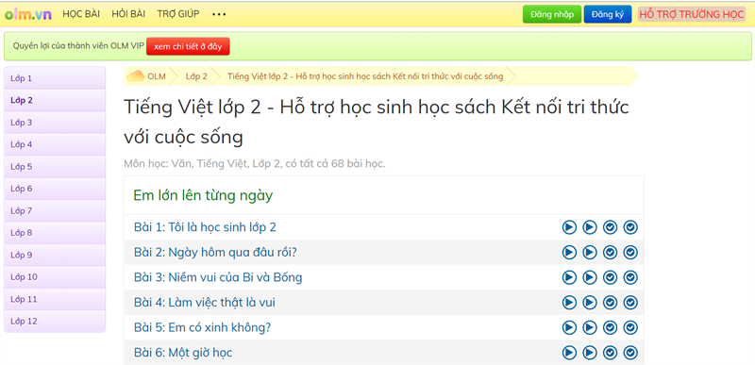Click the second play icon for Bài 4
The image size is (755, 365).
tap(590, 303)
